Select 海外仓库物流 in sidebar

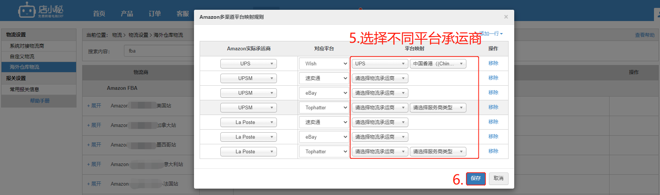pos(39,67)
